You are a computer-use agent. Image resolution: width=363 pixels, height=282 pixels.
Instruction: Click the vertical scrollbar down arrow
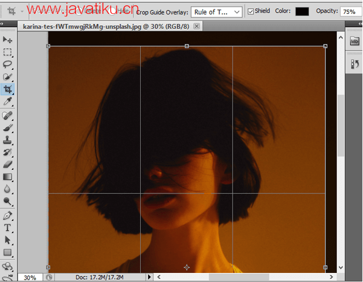[x=341, y=268]
